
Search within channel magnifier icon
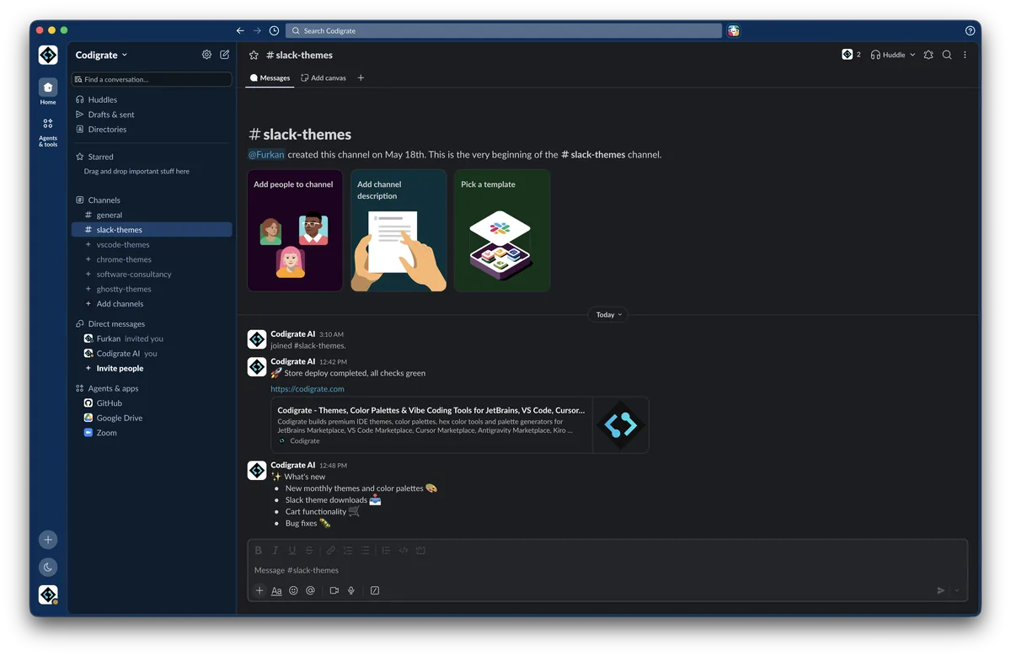pyautogui.click(x=947, y=55)
